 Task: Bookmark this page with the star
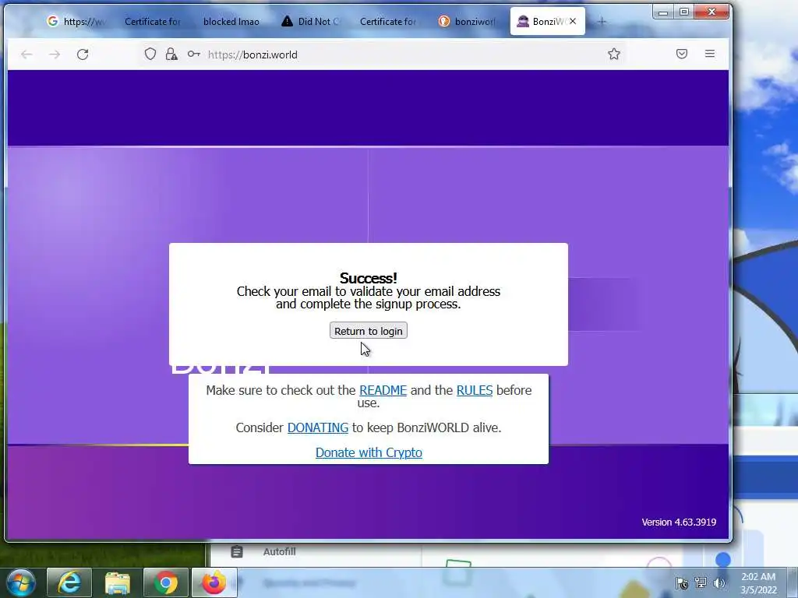(x=614, y=54)
